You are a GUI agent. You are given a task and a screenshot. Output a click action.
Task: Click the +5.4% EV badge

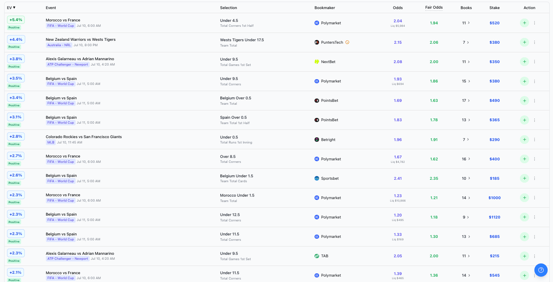click(x=16, y=20)
